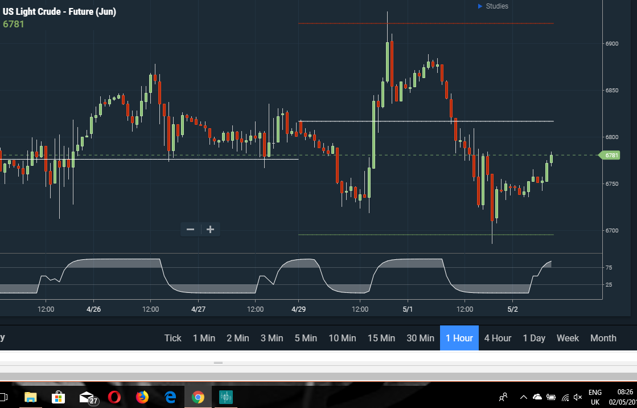
Task: Click US Light Crude - Future (Jun) title
Action: (x=59, y=11)
